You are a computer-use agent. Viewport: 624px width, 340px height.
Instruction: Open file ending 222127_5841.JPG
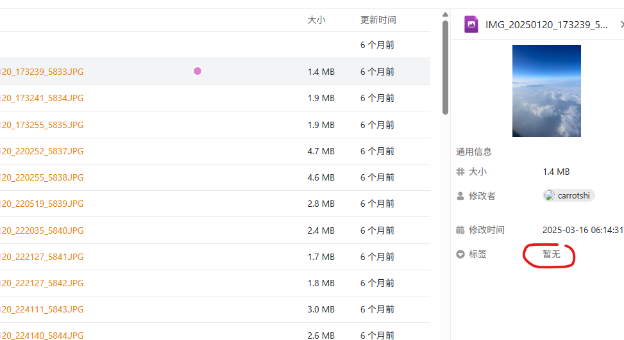click(42, 257)
